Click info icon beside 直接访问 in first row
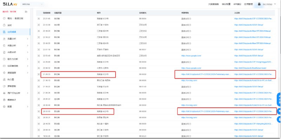 tap(190, 19)
